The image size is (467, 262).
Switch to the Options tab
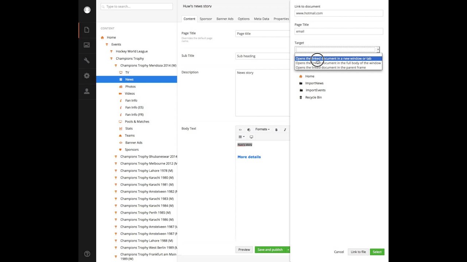pyautogui.click(x=244, y=19)
